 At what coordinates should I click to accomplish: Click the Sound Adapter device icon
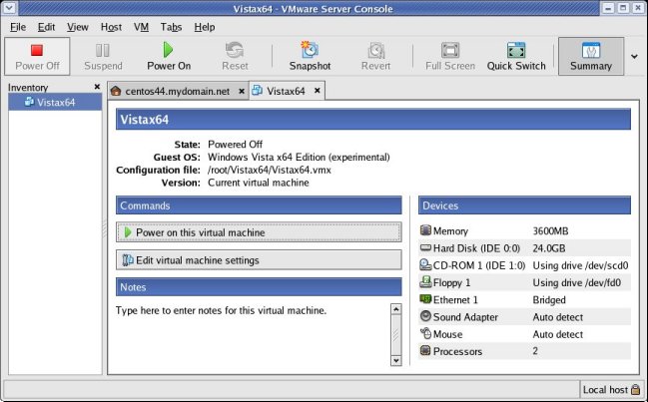point(425,316)
